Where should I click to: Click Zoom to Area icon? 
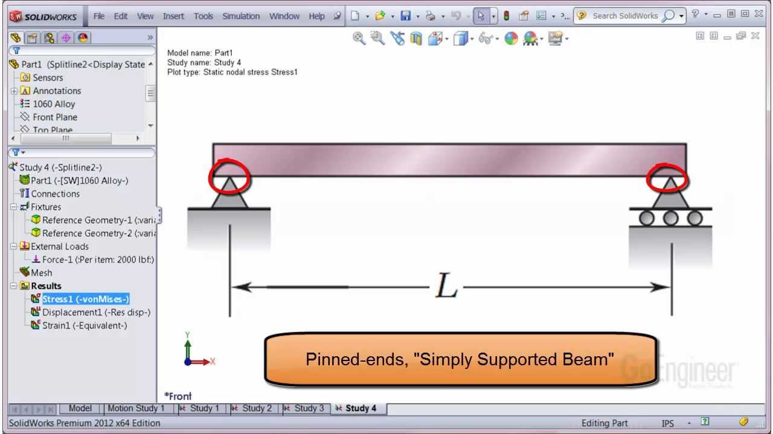[378, 38]
